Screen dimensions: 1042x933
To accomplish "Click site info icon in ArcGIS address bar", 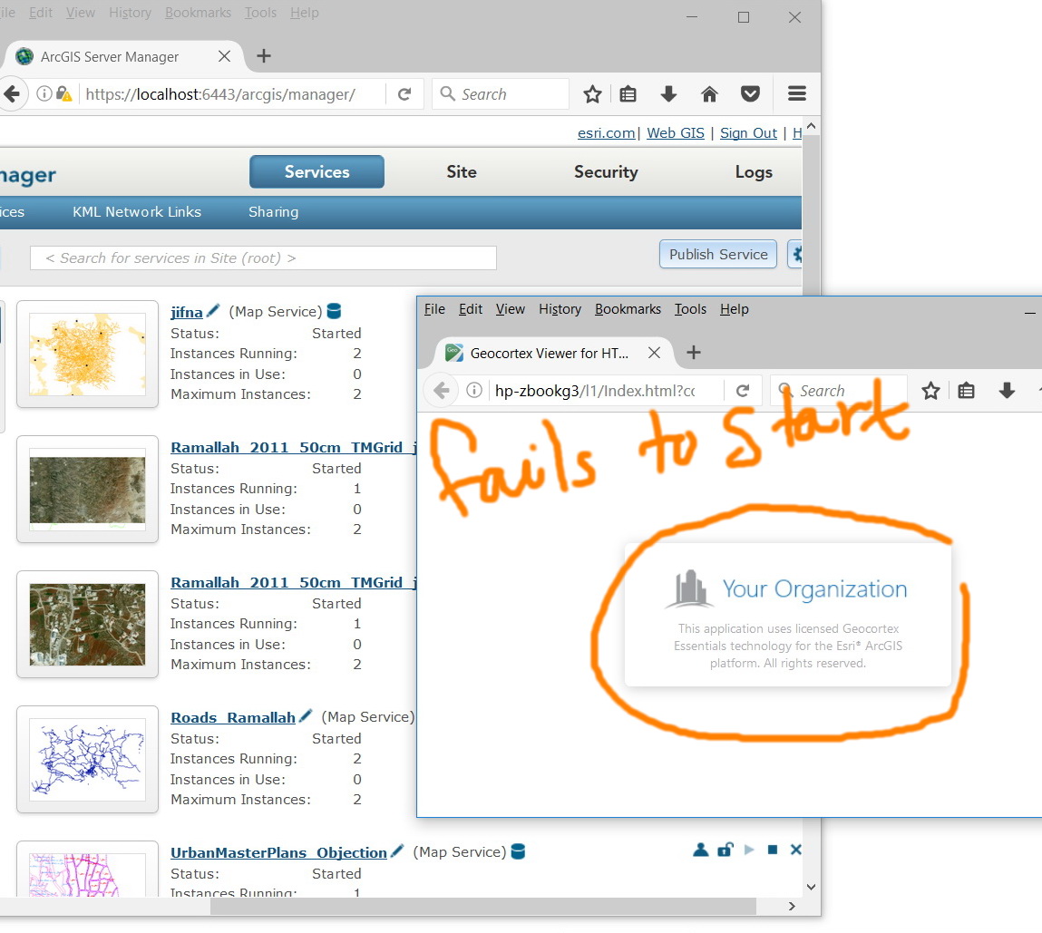I will [x=44, y=93].
